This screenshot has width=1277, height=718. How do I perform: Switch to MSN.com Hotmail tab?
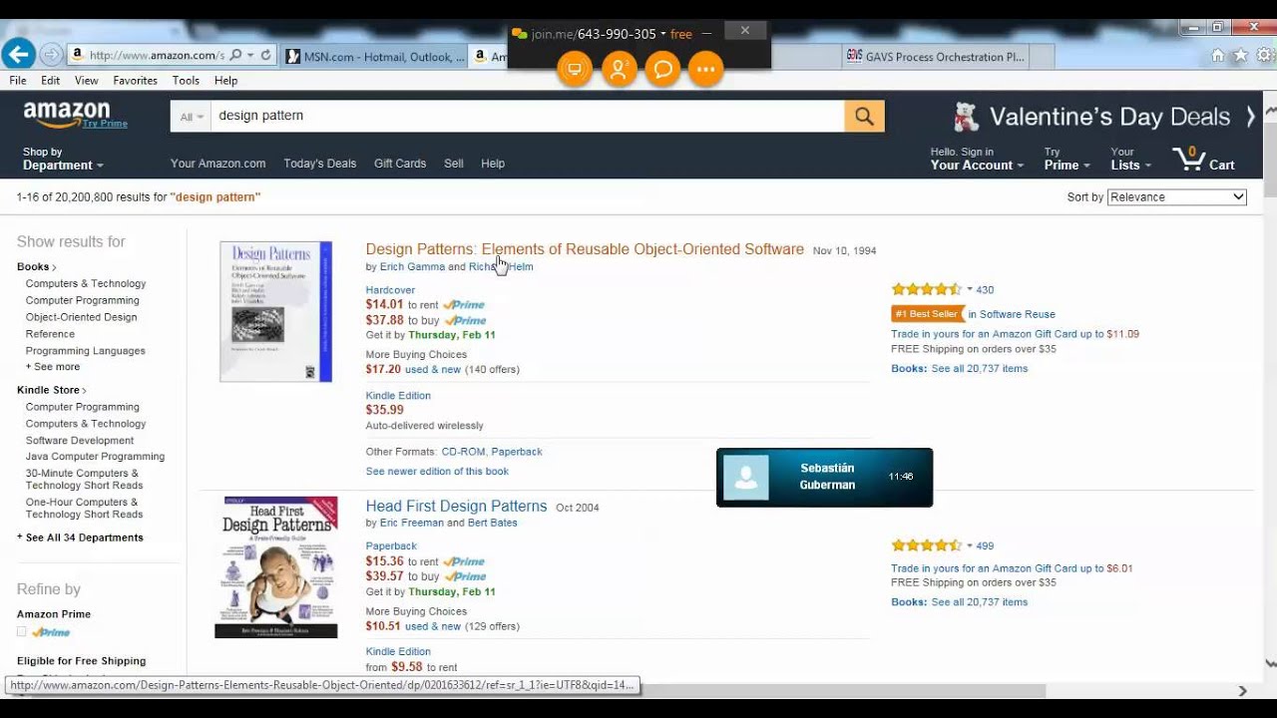coord(374,57)
